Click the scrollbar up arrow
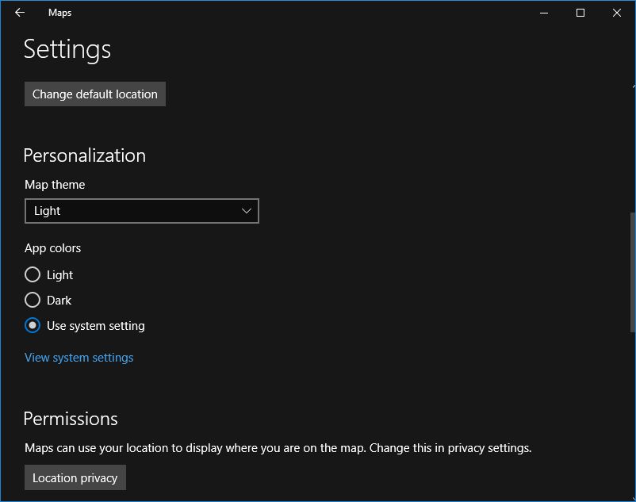Image resolution: width=636 pixels, height=502 pixels. pos(634,86)
